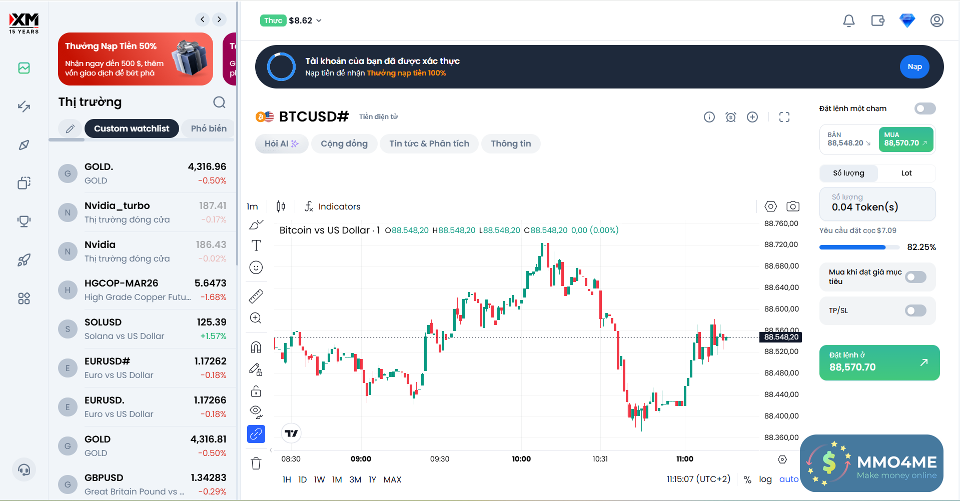The height and width of the screenshot is (501, 960).
Task: Click the blue Nạp deposit button
Action: pos(914,67)
